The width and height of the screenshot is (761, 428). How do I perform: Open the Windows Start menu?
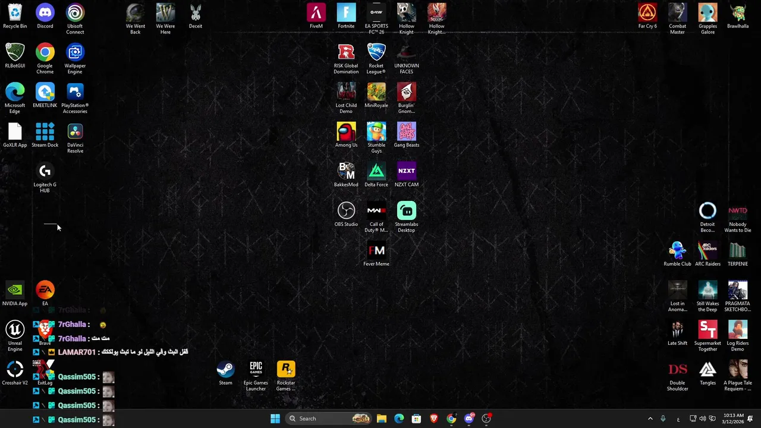pos(275,418)
